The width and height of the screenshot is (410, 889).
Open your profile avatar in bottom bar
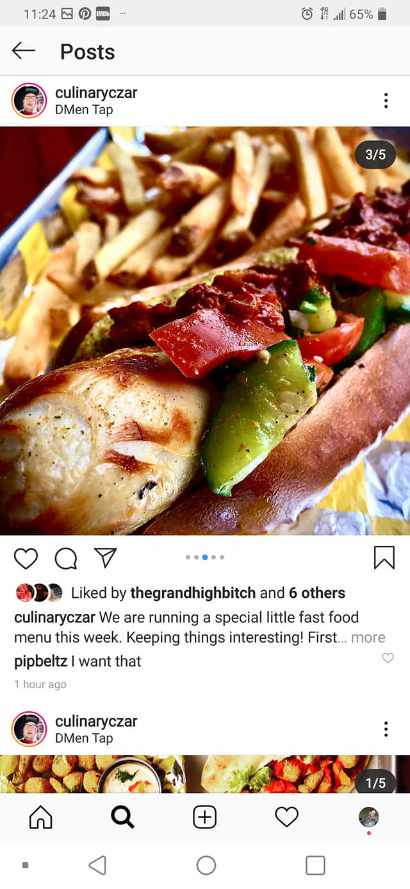(x=368, y=817)
